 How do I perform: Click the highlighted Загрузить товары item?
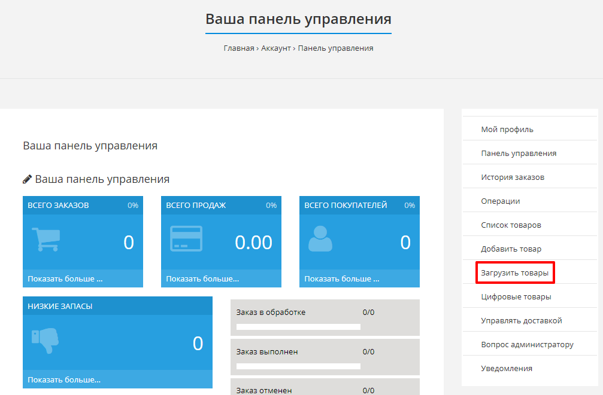[x=514, y=272]
